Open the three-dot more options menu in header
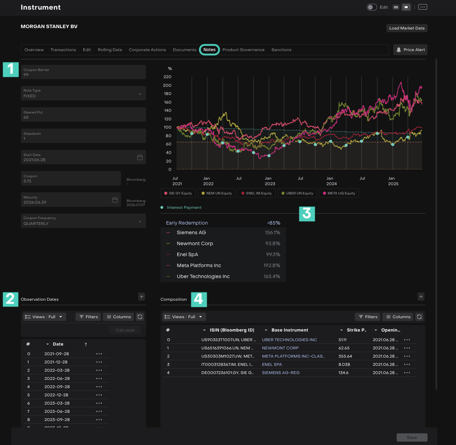Screen dimensions: 456x445 point(423,7)
